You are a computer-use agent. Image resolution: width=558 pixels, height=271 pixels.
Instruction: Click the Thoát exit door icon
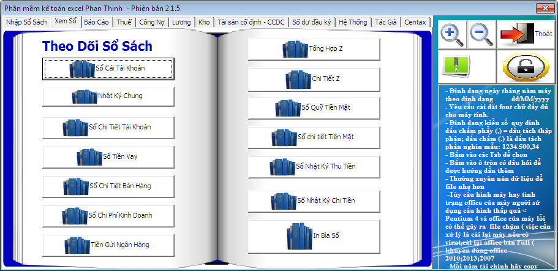click(526, 34)
